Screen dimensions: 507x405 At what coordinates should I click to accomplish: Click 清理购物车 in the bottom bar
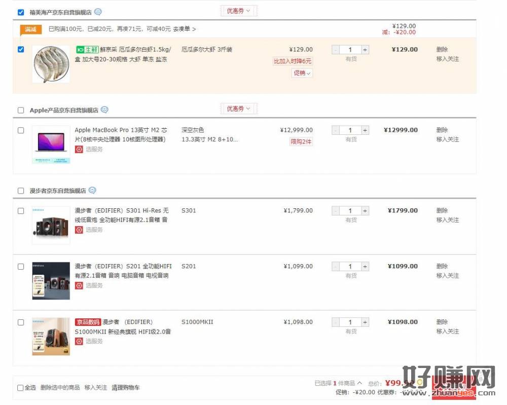click(x=126, y=388)
